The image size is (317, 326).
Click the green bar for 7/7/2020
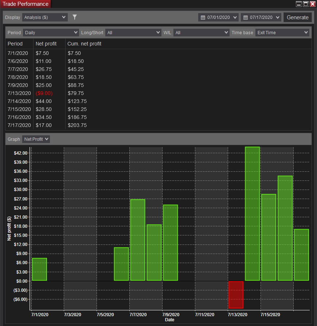(x=138, y=240)
